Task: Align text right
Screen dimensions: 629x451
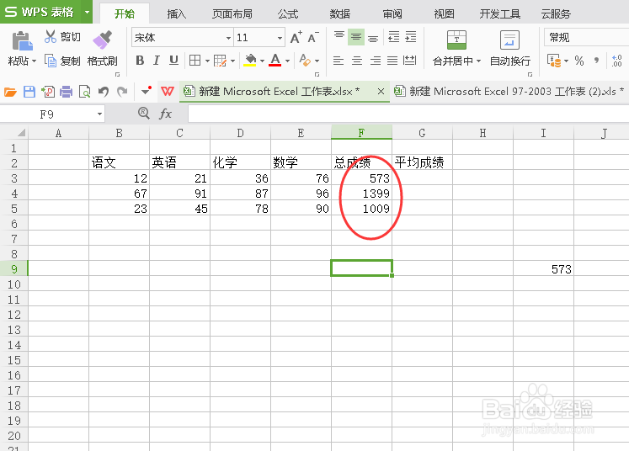Action: tap(375, 61)
